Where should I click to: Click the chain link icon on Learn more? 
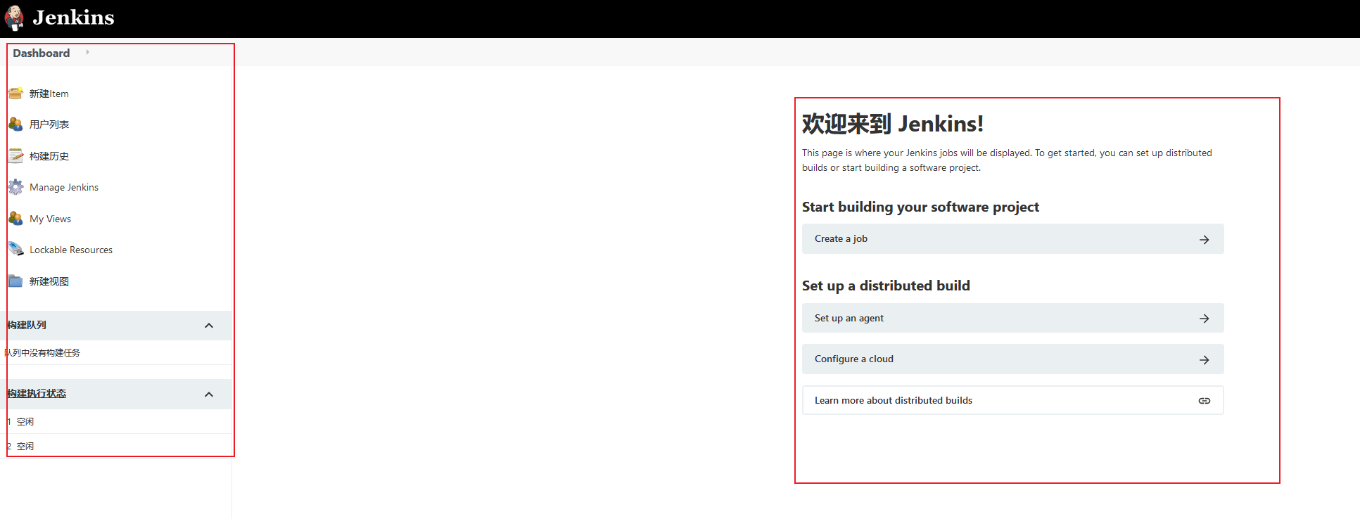click(x=1205, y=401)
